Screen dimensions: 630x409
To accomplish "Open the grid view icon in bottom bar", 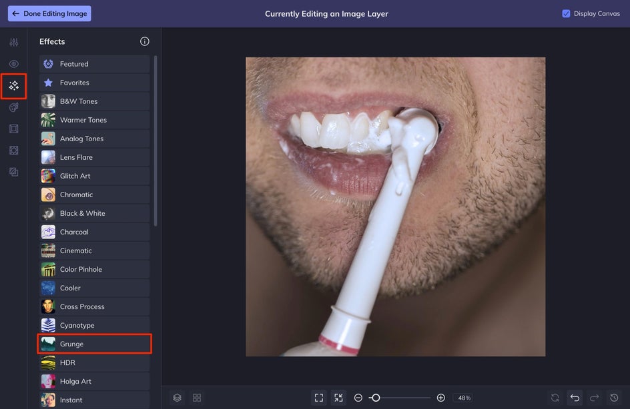I will pos(197,398).
